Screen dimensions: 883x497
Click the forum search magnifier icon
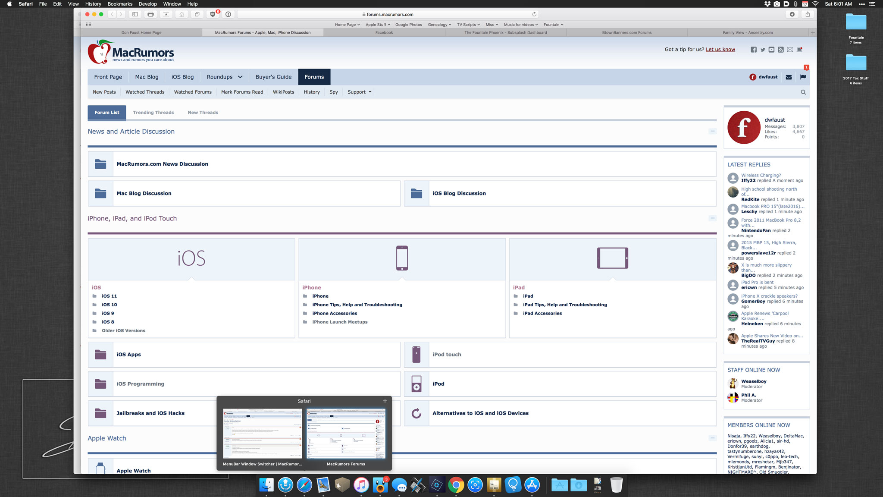click(x=803, y=92)
